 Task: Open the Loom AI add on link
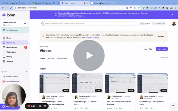click(78, 16)
